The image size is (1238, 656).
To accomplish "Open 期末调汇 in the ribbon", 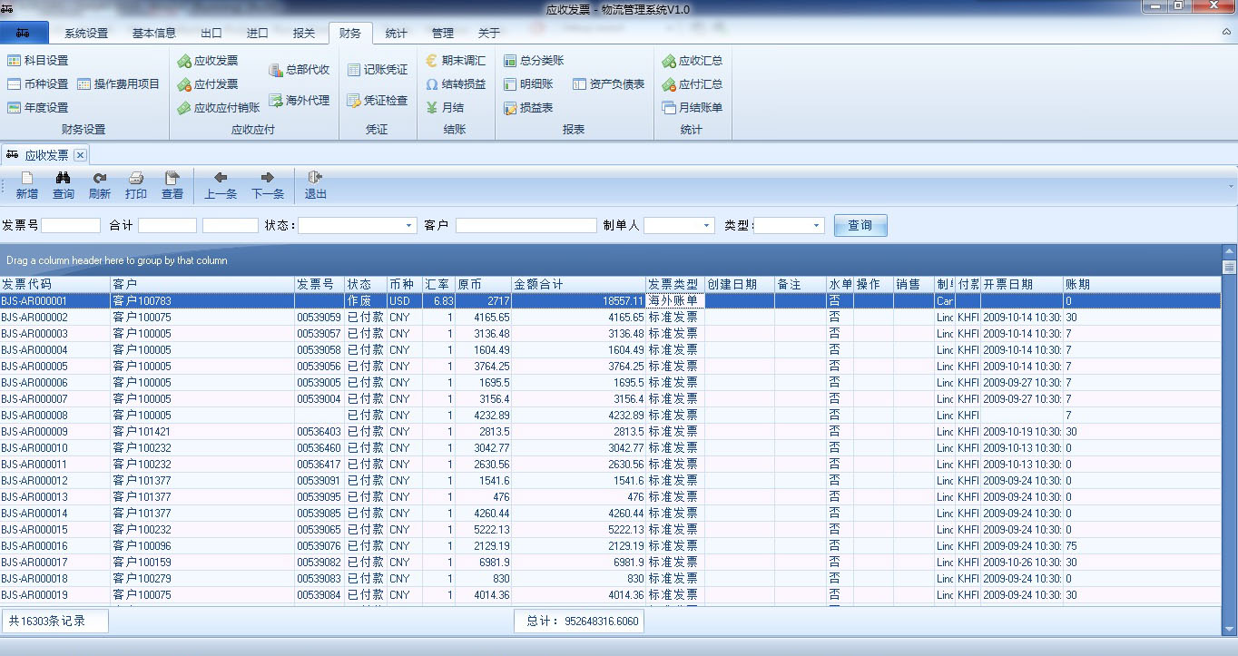I will coord(456,61).
